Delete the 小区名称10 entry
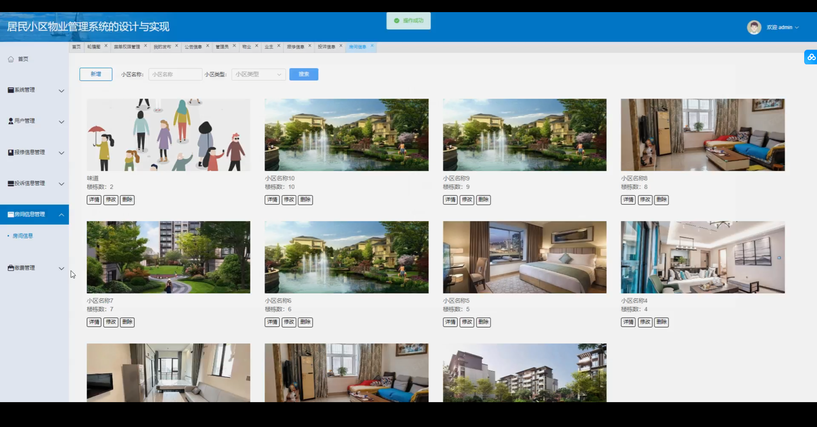The width and height of the screenshot is (817, 427). pyautogui.click(x=305, y=200)
